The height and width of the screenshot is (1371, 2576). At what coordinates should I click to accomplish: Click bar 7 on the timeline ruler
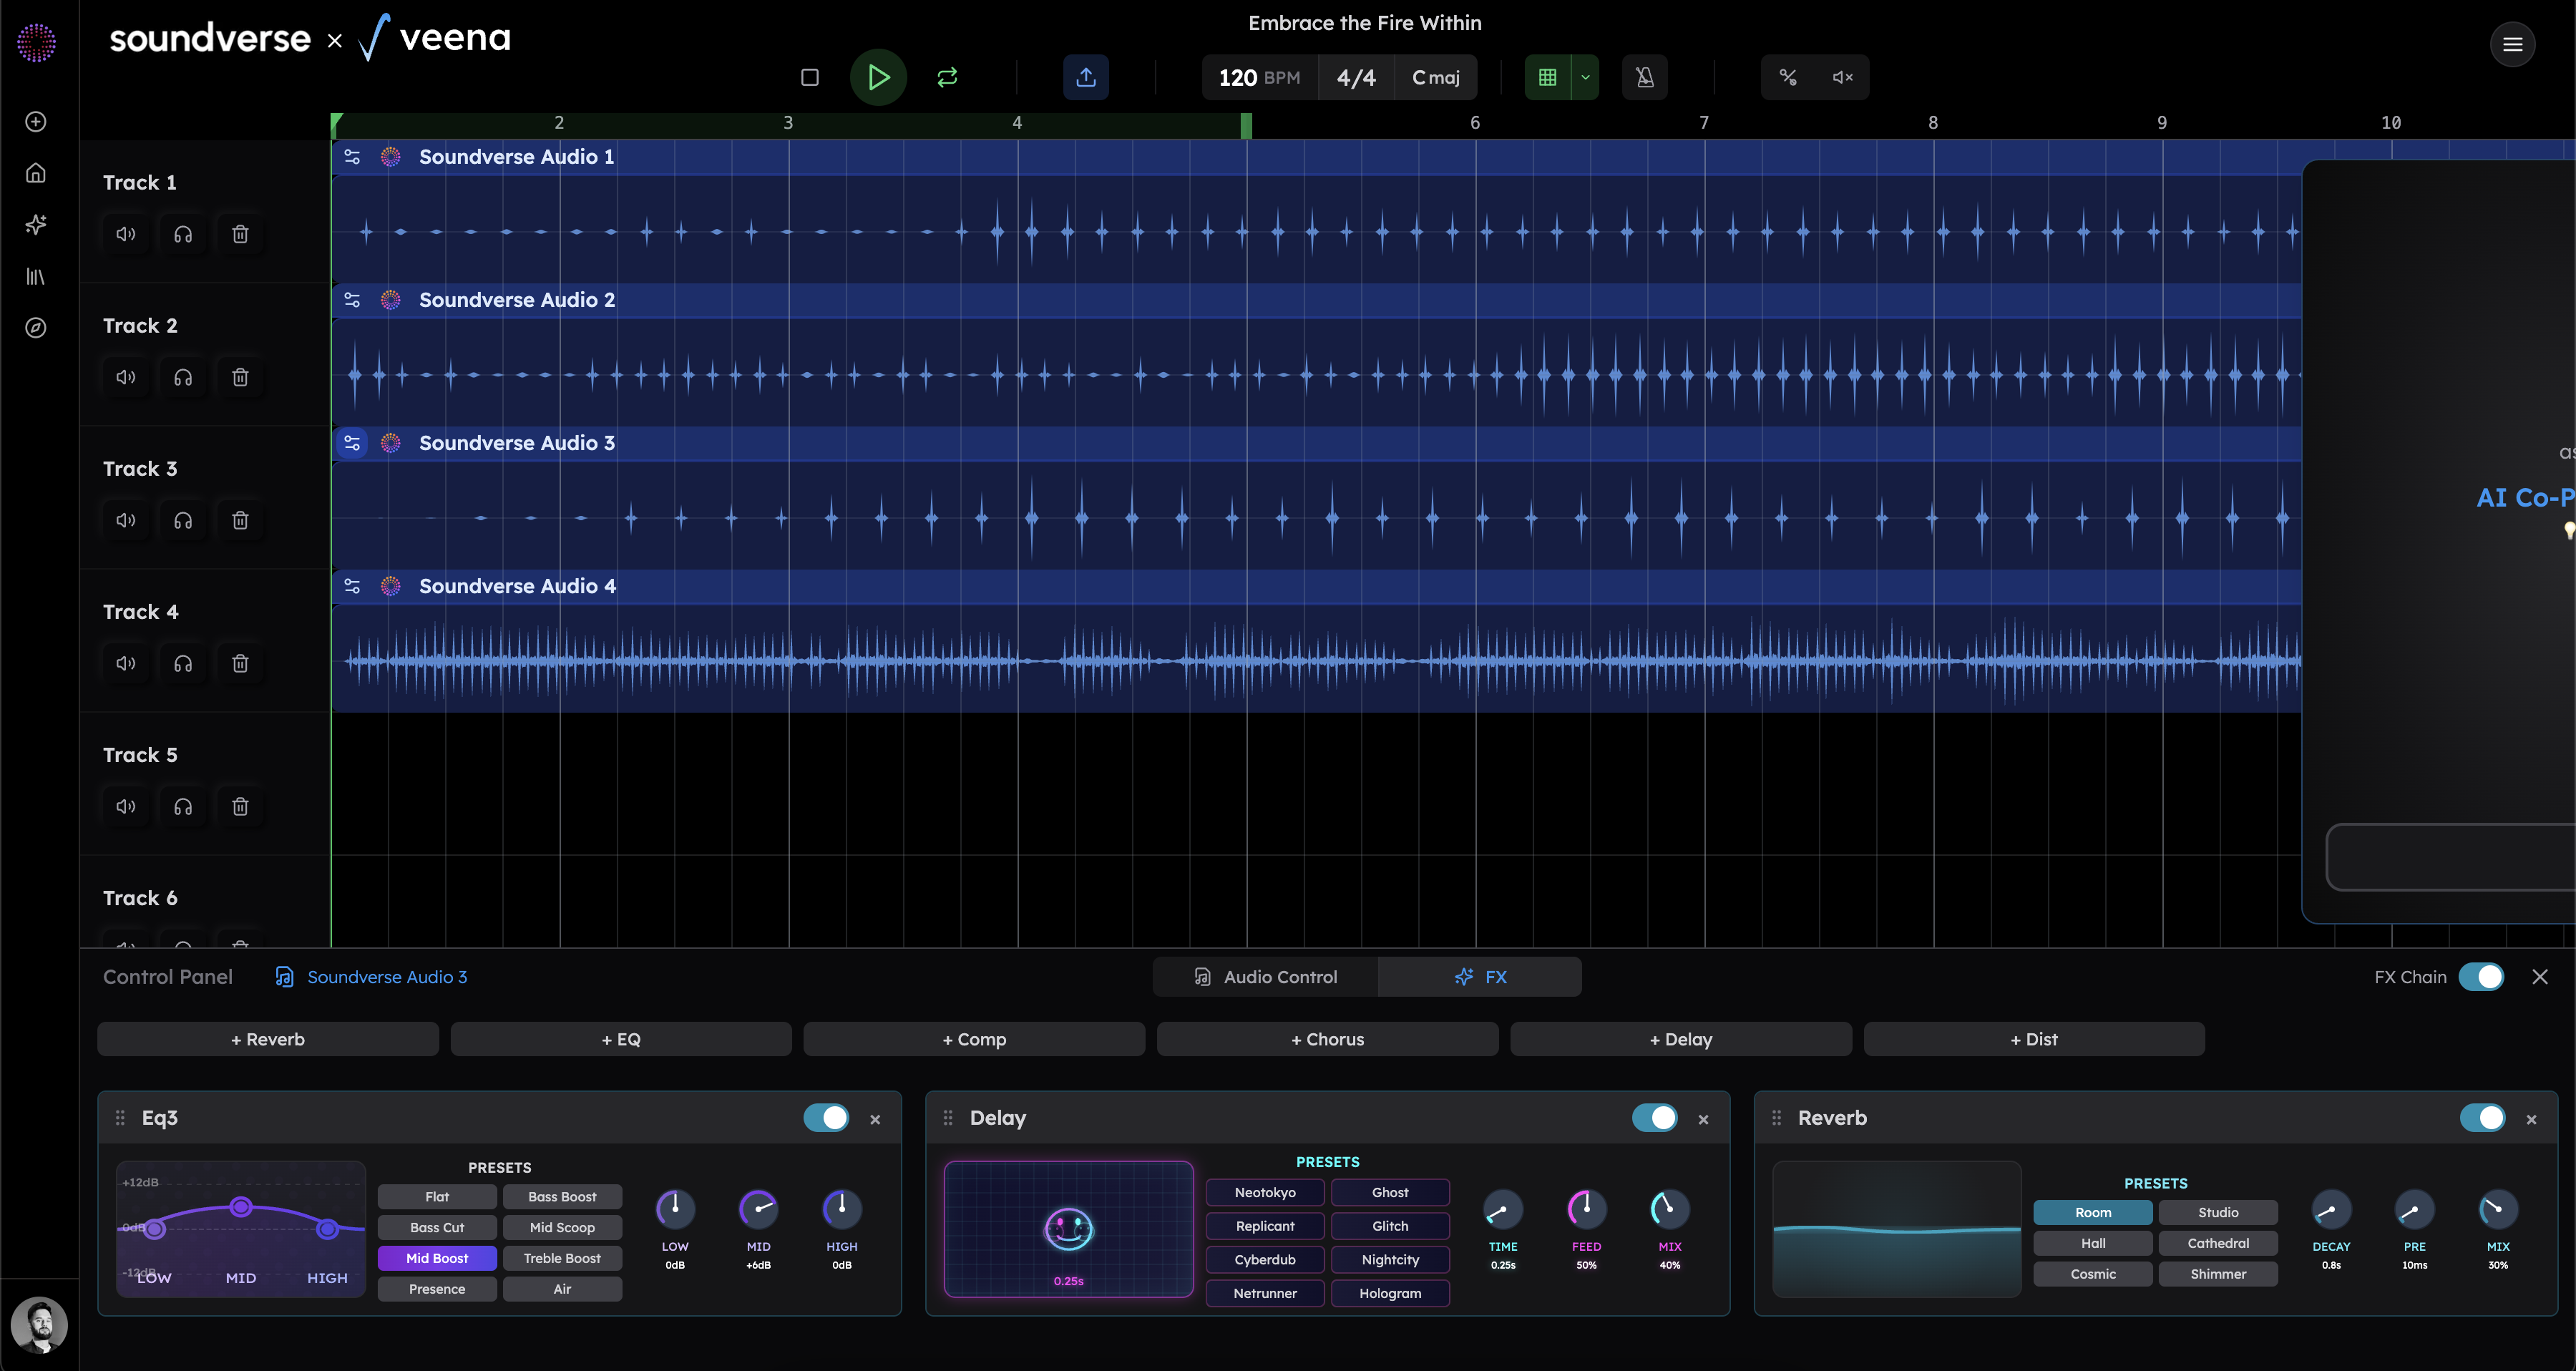pos(1704,123)
